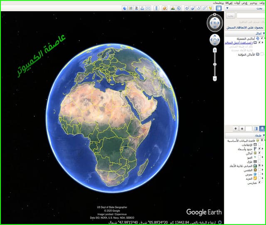Click the sunlight landscape toolbar icon
This screenshot has width=266, height=225.
pos(173,8)
